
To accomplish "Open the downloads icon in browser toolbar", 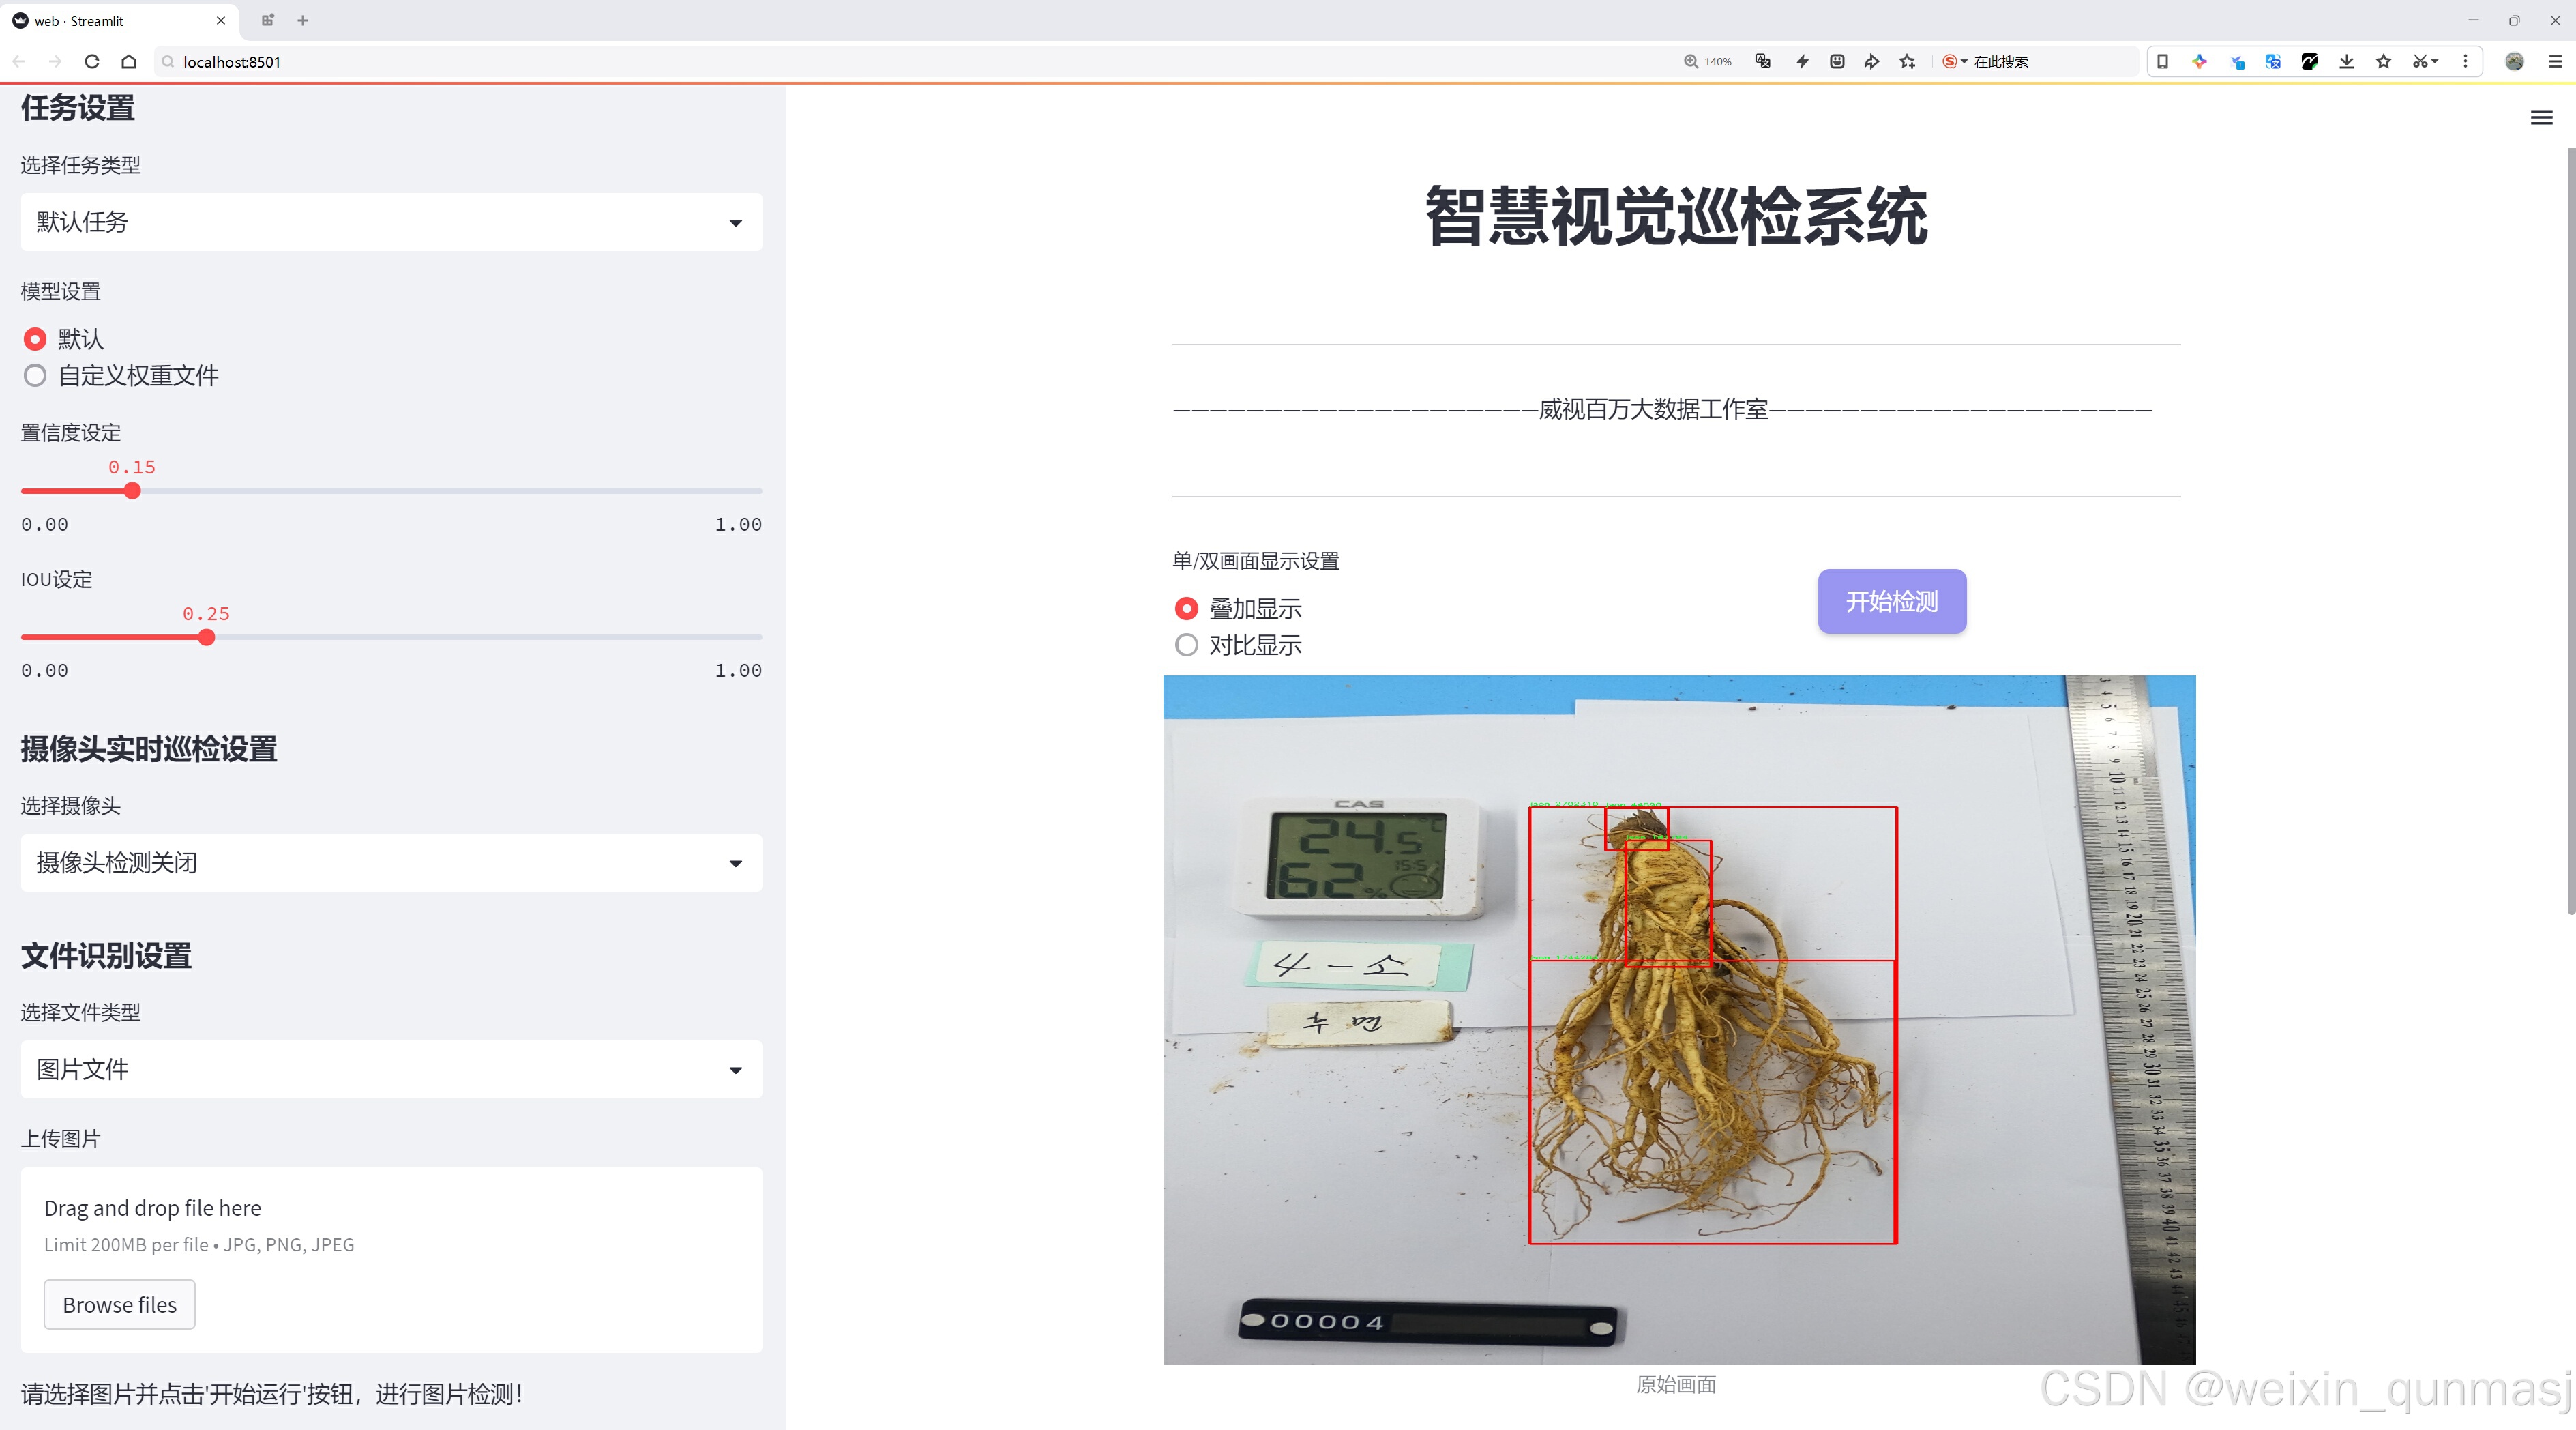I will (2346, 62).
